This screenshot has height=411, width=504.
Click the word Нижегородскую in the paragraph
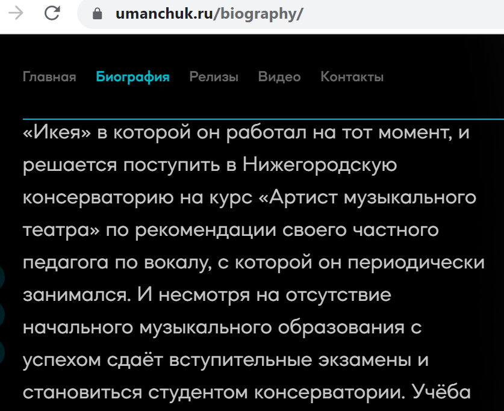[320, 164]
